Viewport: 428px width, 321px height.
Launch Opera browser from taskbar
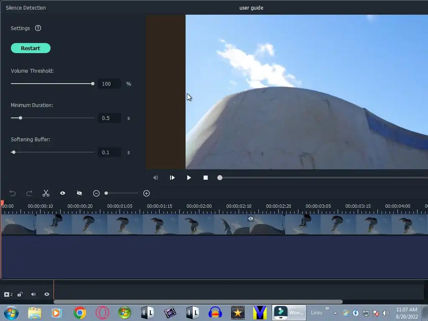pos(102,313)
